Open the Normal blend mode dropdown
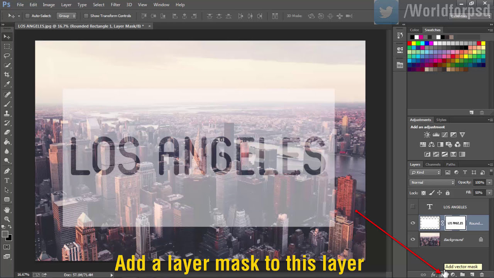 pyautogui.click(x=432, y=182)
